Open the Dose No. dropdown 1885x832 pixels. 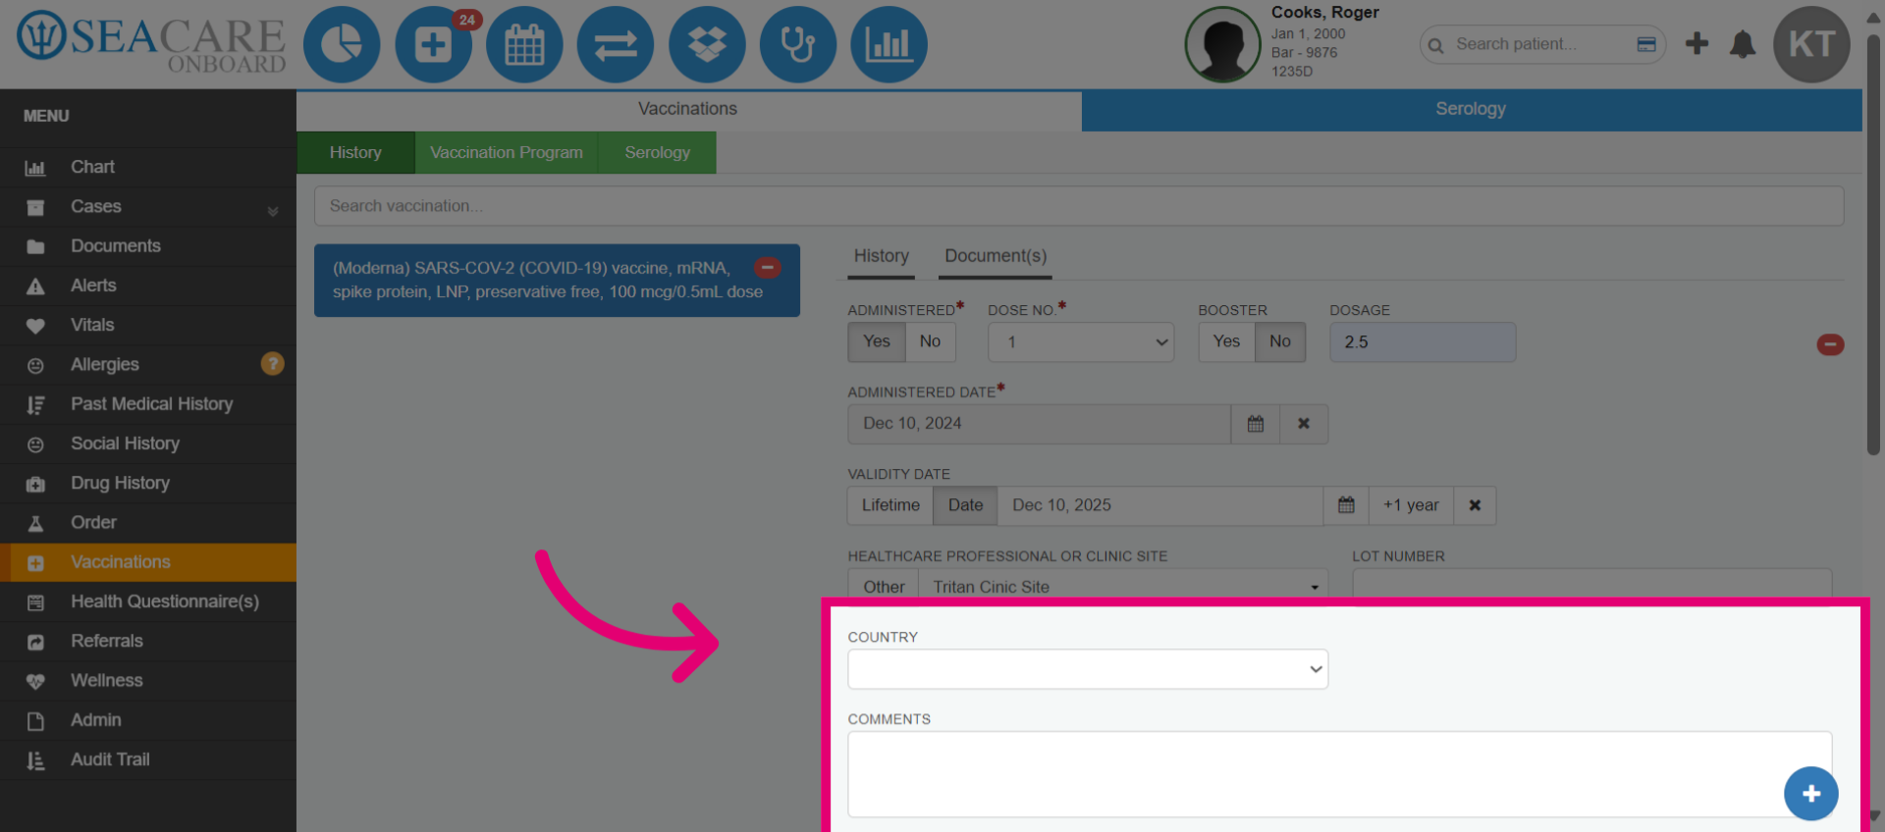coord(1081,342)
